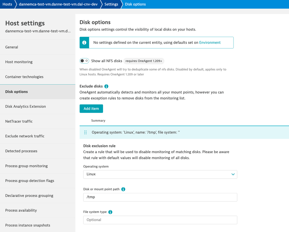This screenshot has width=289, height=232.
Task: Go to Hosts in the breadcrumb
Action: [7, 4]
